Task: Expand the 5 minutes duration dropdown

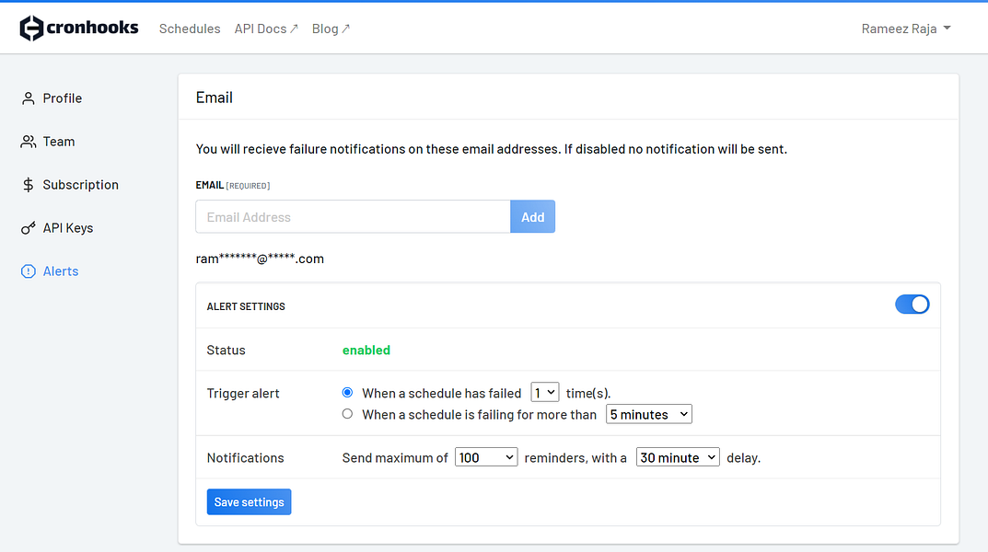Action: click(x=648, y=414)
